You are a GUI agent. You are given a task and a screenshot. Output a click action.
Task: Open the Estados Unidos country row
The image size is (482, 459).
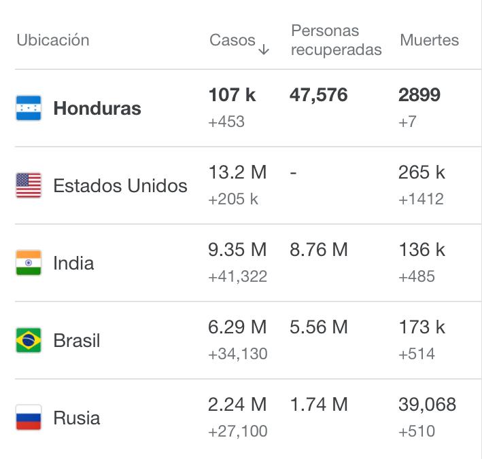tap(247, 185)
